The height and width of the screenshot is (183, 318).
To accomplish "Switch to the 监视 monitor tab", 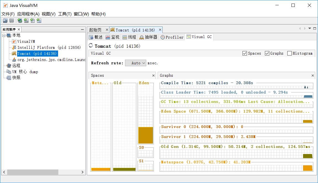I will pos(113,37).
